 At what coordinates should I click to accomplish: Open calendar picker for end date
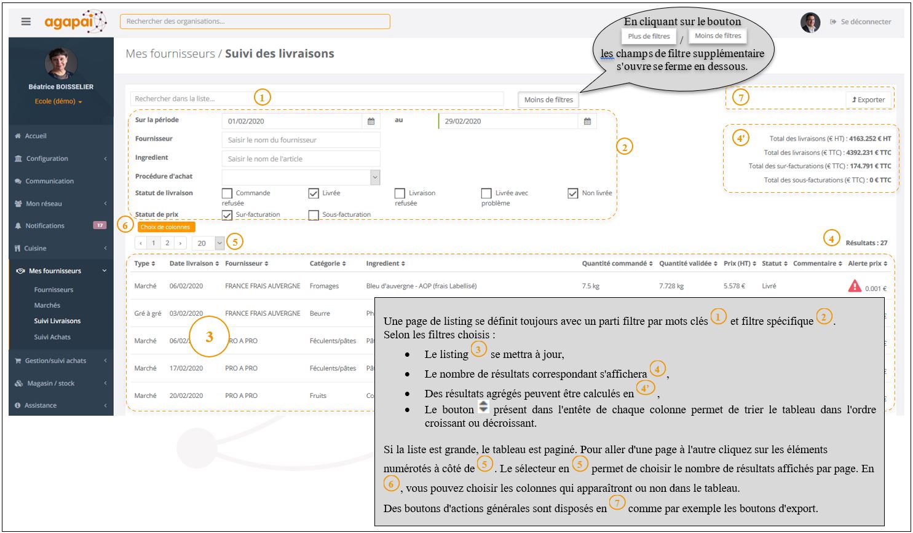tap(587, 122)
